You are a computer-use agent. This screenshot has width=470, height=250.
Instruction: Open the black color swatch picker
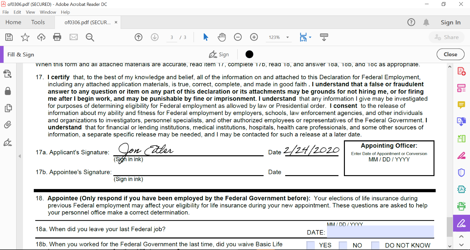(x=249, y=54)
